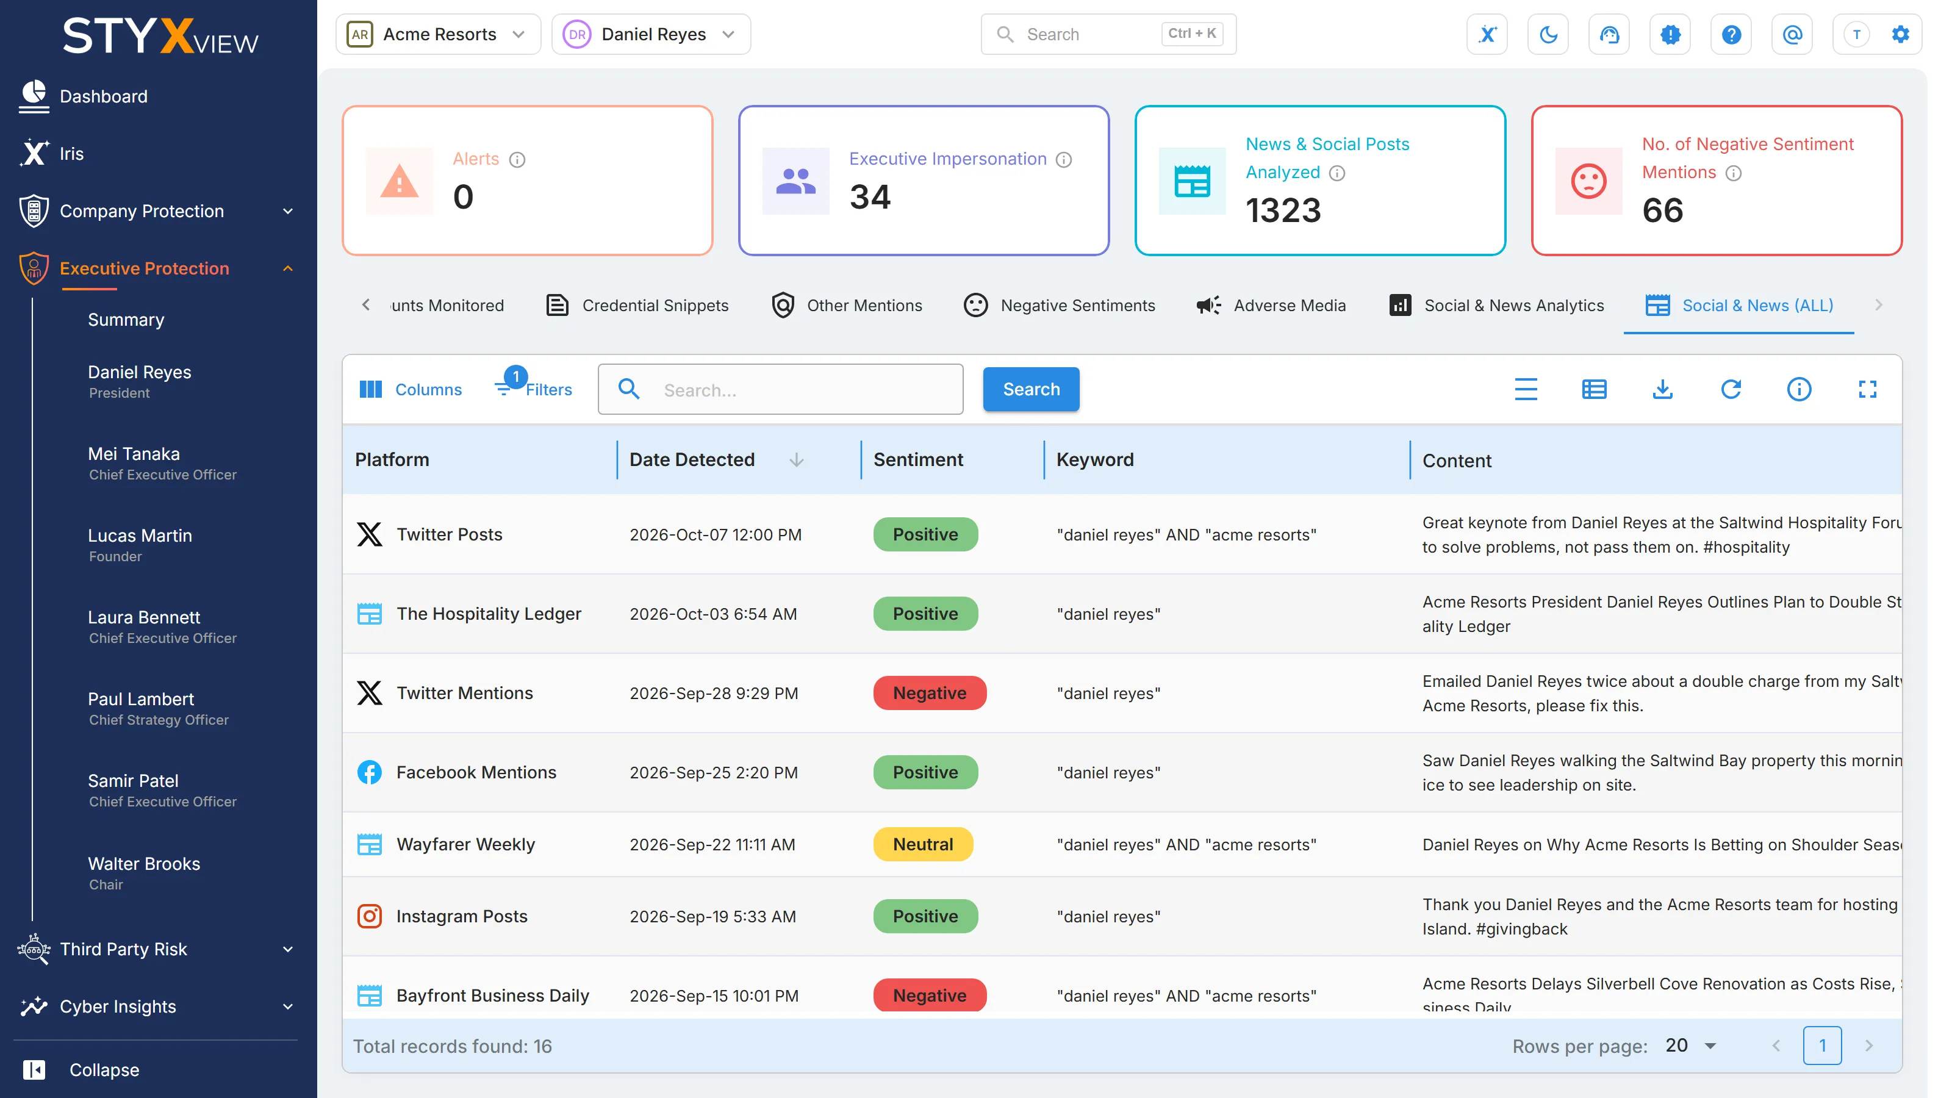Screen dimensions: 1952x1098
Task: Switch to compact list density view
Action: tap(1526, 390)
